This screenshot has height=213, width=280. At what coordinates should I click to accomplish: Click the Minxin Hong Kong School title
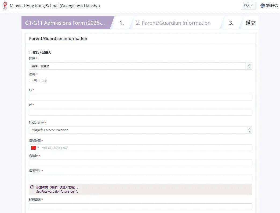coord(55,6)
